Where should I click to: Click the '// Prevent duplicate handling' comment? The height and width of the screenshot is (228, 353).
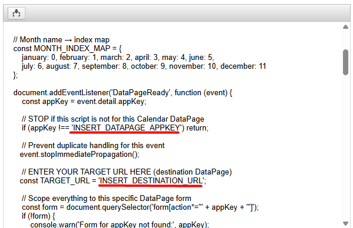(x=93, y=146)
